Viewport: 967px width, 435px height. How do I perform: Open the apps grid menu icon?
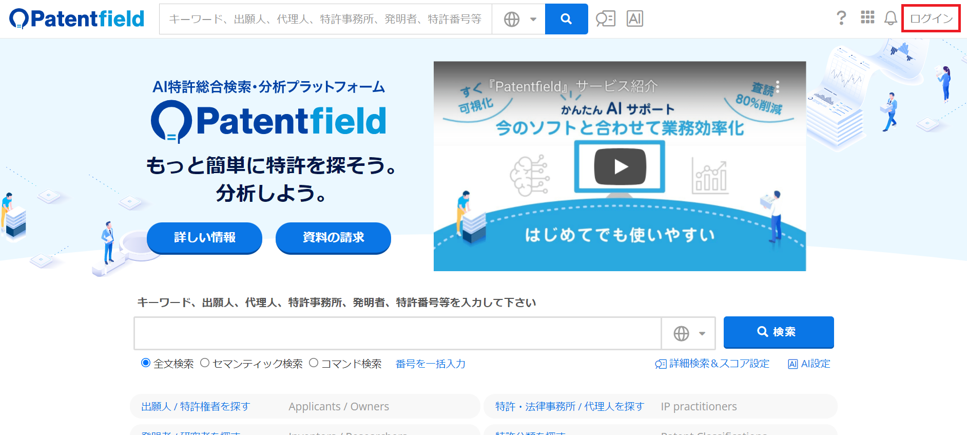click(867, 17)
